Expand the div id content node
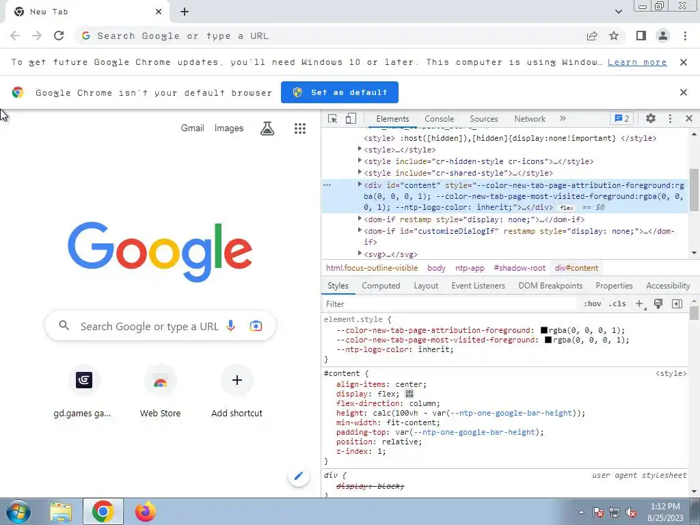 click(x=360, y=185)
